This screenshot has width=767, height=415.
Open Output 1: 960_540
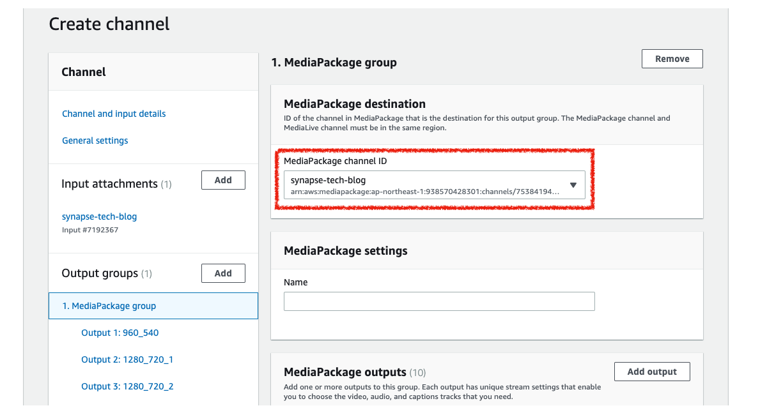120,333
